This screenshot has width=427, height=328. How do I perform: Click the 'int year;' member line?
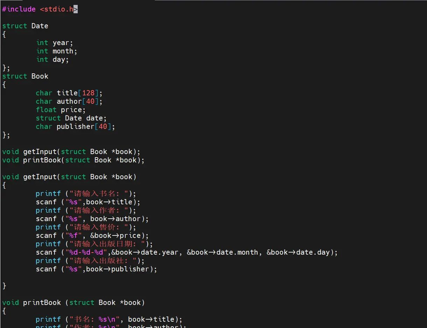[55, 43]
